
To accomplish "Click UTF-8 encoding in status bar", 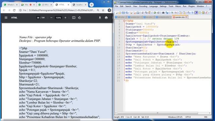I will [x=188, y=117].
